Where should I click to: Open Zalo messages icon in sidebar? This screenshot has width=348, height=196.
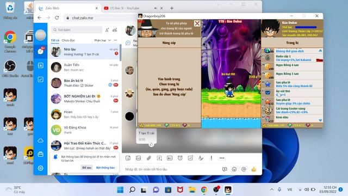coord(40,51)
